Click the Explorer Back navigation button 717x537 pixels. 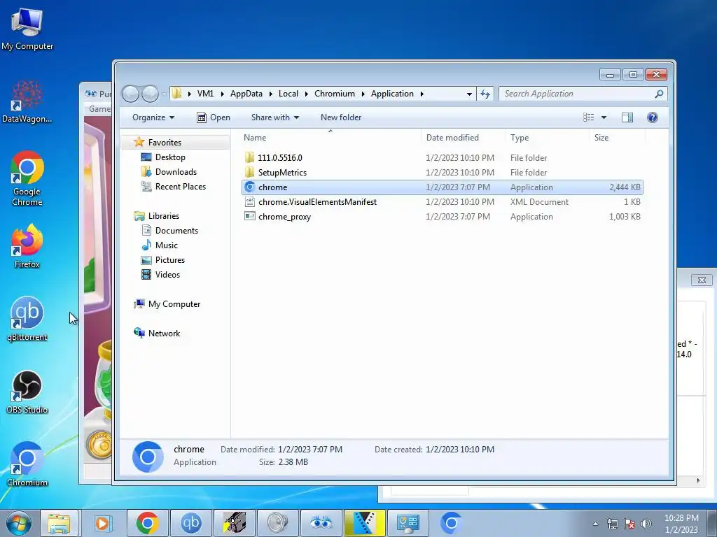click(130, 94)
